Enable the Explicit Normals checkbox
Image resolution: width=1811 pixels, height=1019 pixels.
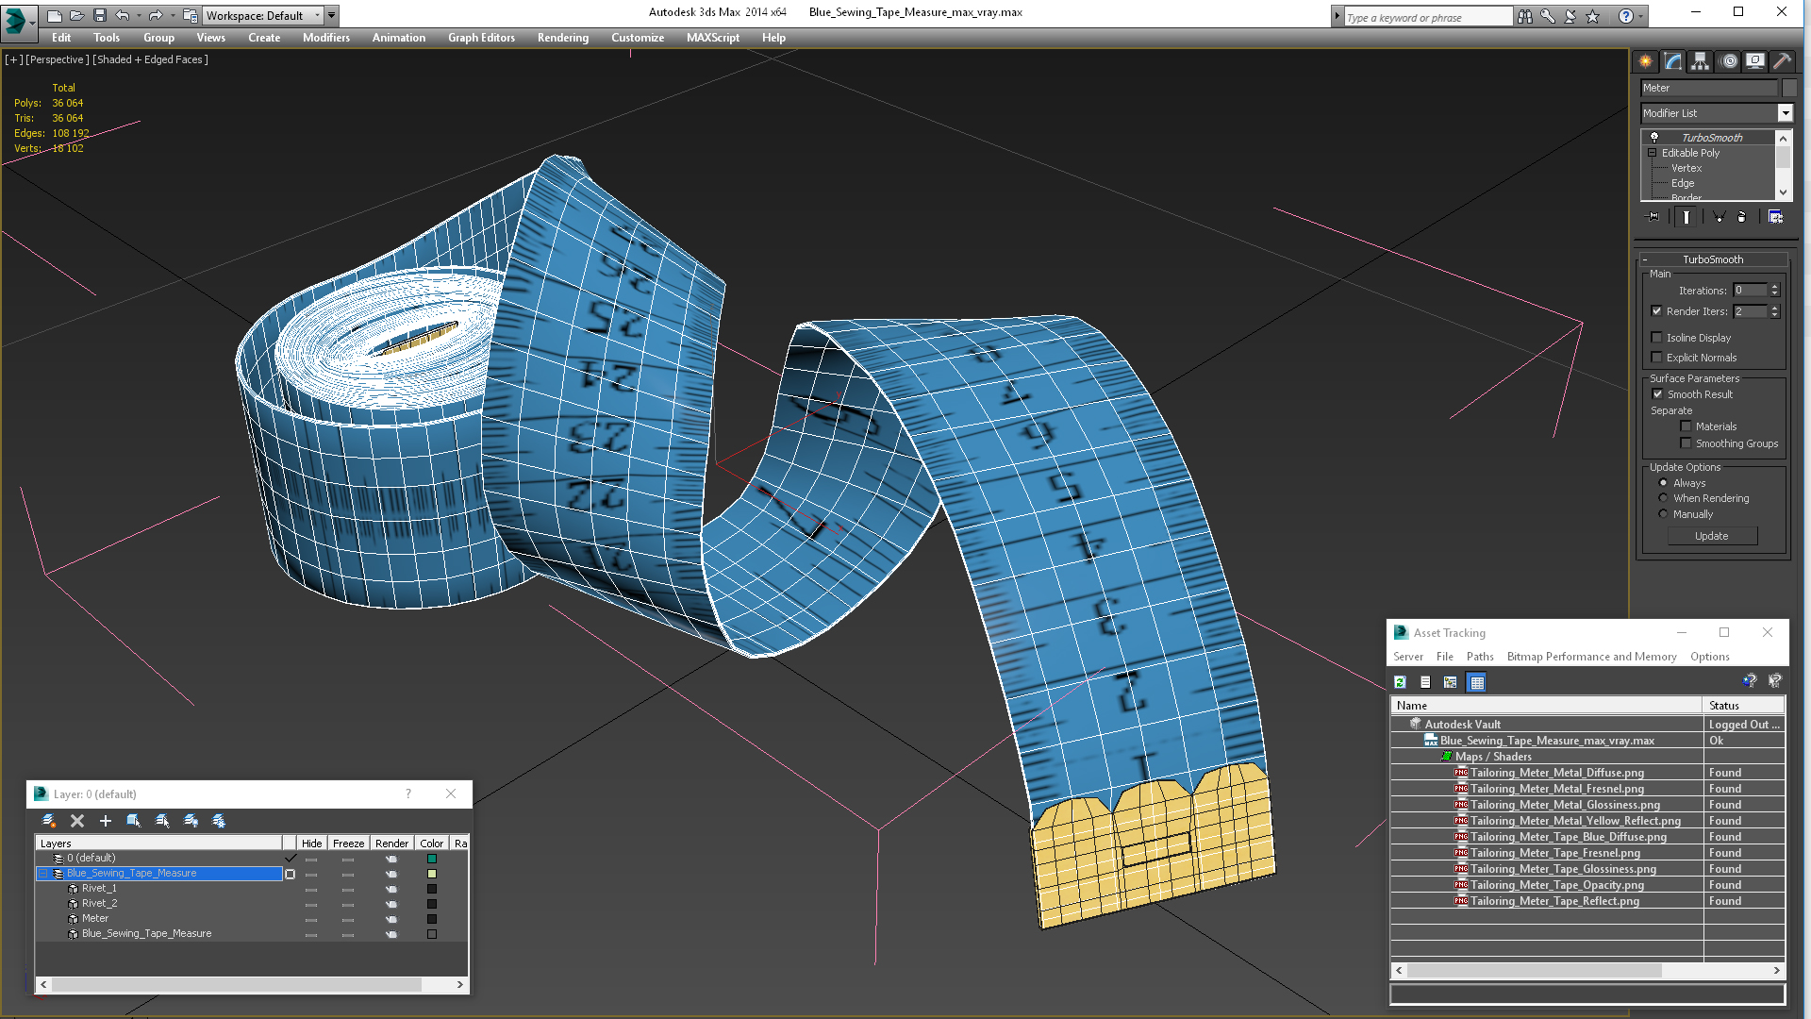(x=1656, y=358)
